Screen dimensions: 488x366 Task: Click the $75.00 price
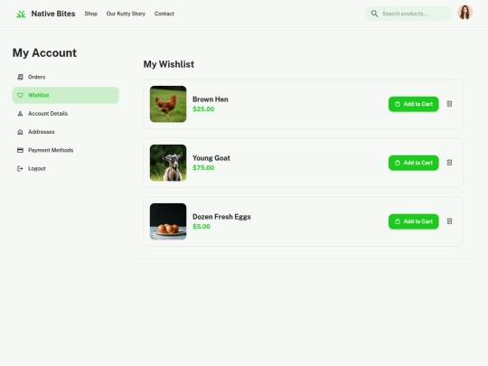(203, 168)
